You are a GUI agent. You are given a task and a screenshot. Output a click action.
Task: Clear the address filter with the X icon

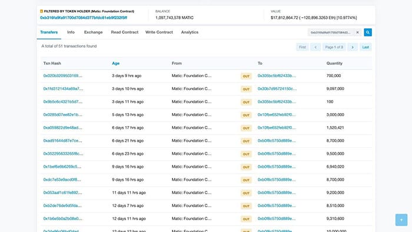[357, 32]
